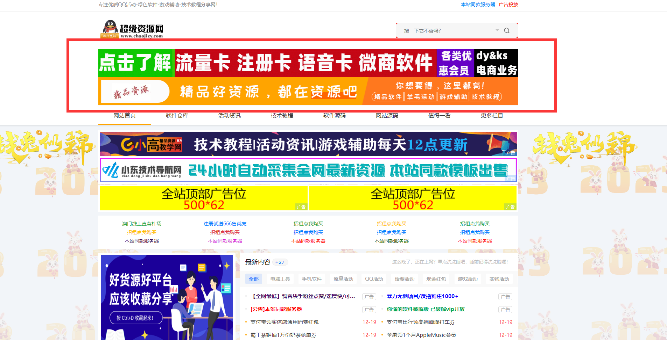
Task: Expand the 更多栏目 menu
Action: click(x=492, y=116)
